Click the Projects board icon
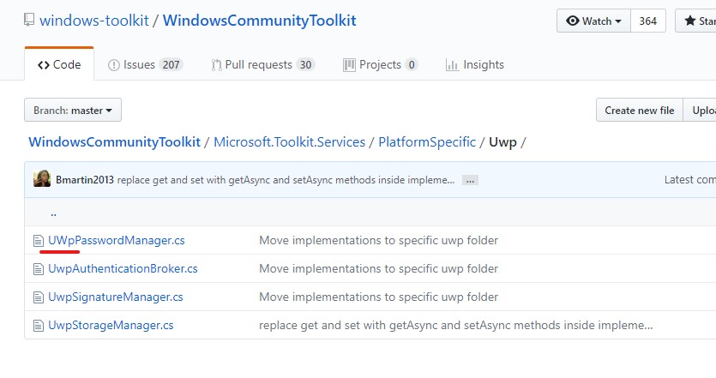Image resolution: width=716 pixels, height=378 pixels. pyautogui.click(x=349, y=65)
